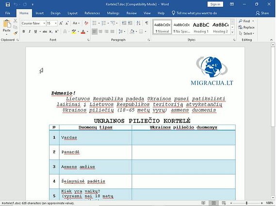Open the File menu
276x206 pixels.
[x=8, y=13]
